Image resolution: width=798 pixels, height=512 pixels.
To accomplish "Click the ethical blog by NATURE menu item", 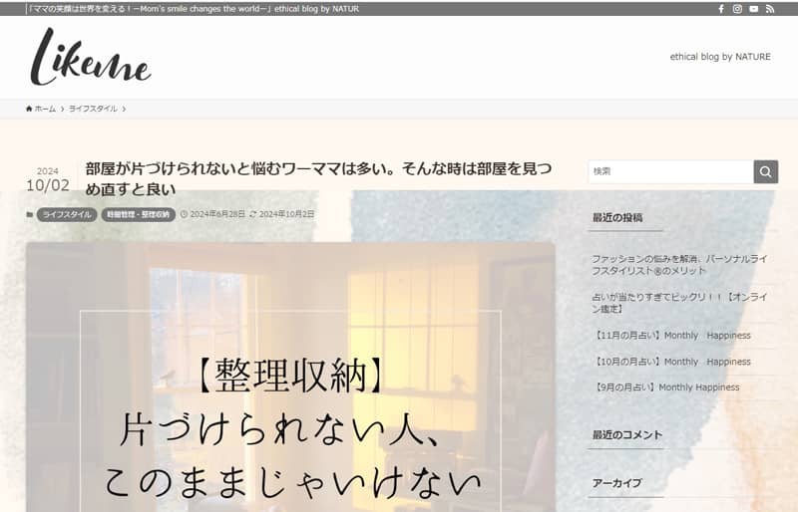I will [x=720, y=57].
